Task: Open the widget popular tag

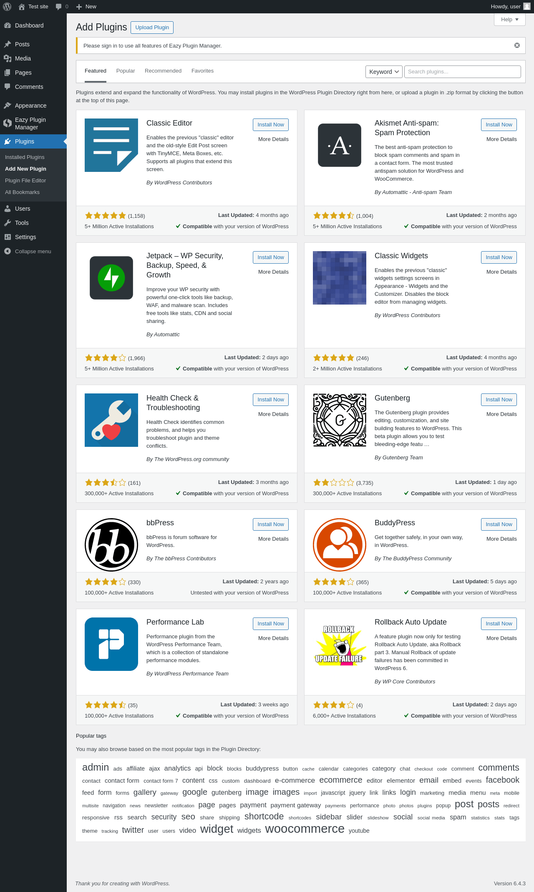Action: (x=217, y=829)
